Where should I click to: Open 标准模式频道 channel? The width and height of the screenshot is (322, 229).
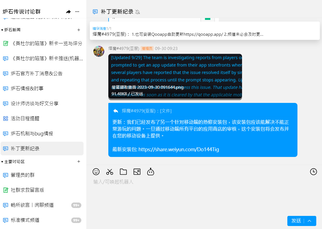tap(42, 220)
